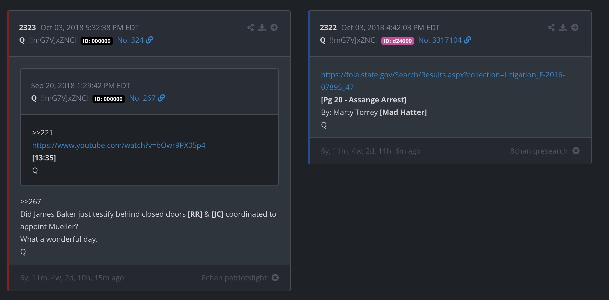Click the pink ID: d24699 badge

click(x=398, y=41)
